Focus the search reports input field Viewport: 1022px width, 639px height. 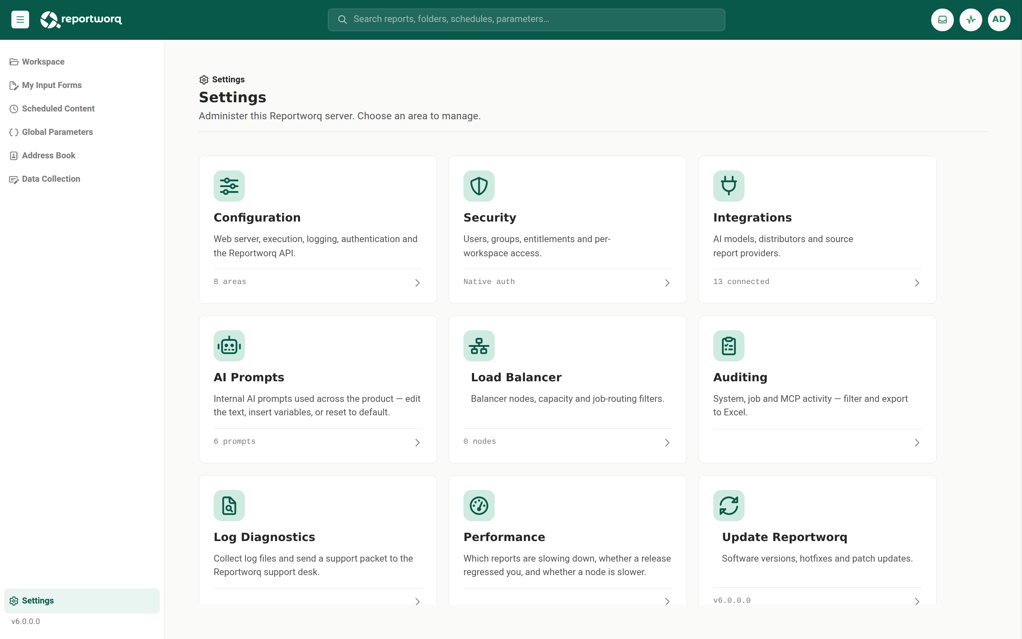point(526,20)
